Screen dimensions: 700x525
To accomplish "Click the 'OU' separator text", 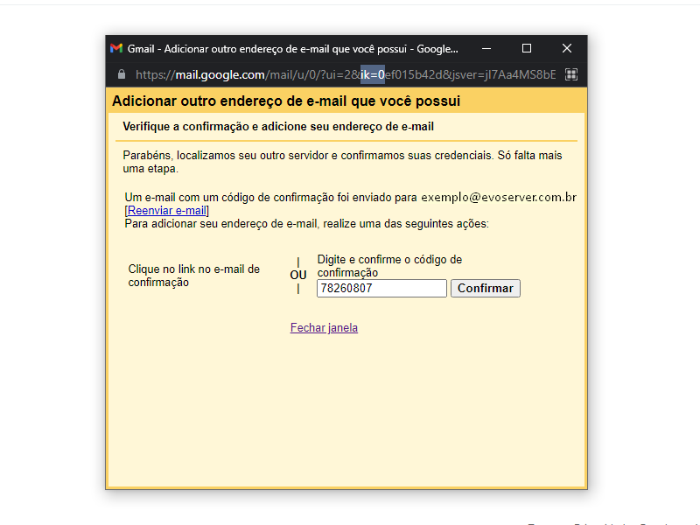I will pos(298,275).
